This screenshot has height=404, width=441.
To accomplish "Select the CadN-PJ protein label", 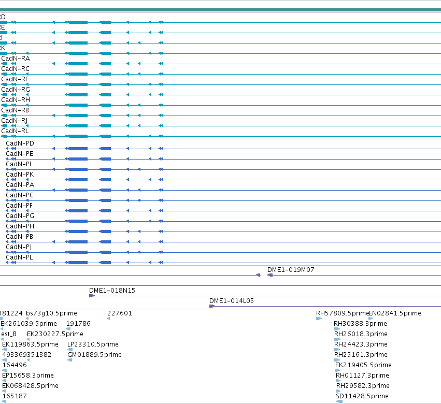I will pos(19,247).
